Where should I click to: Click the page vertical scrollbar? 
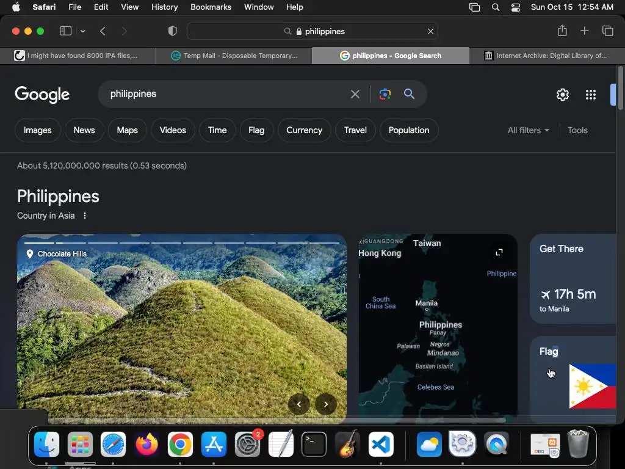pos(620,88)
